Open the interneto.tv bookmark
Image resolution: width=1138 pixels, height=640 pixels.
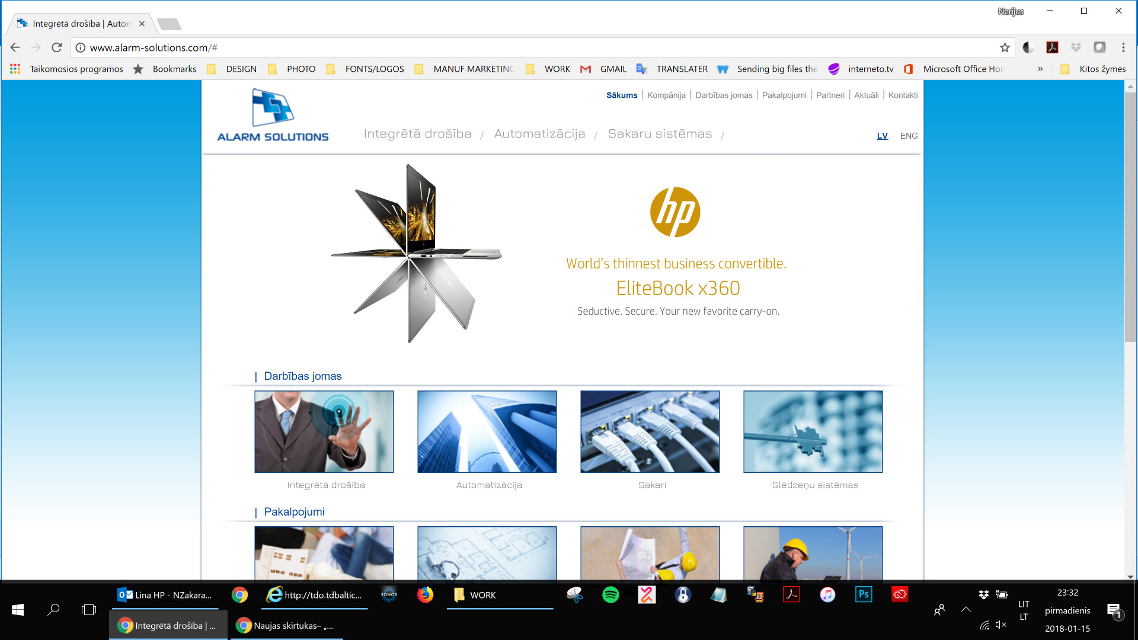point(861,69)
